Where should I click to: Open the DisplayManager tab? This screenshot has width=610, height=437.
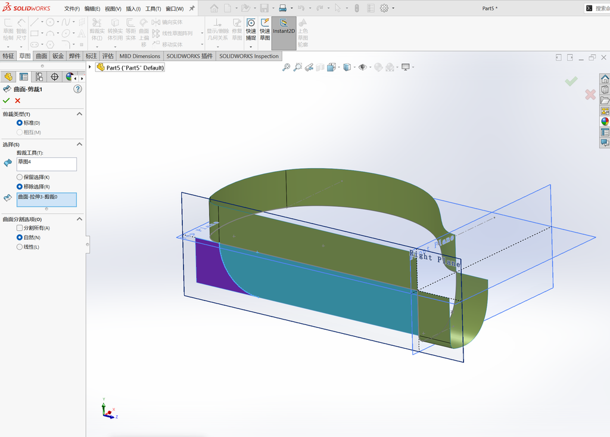coord(69,77)
